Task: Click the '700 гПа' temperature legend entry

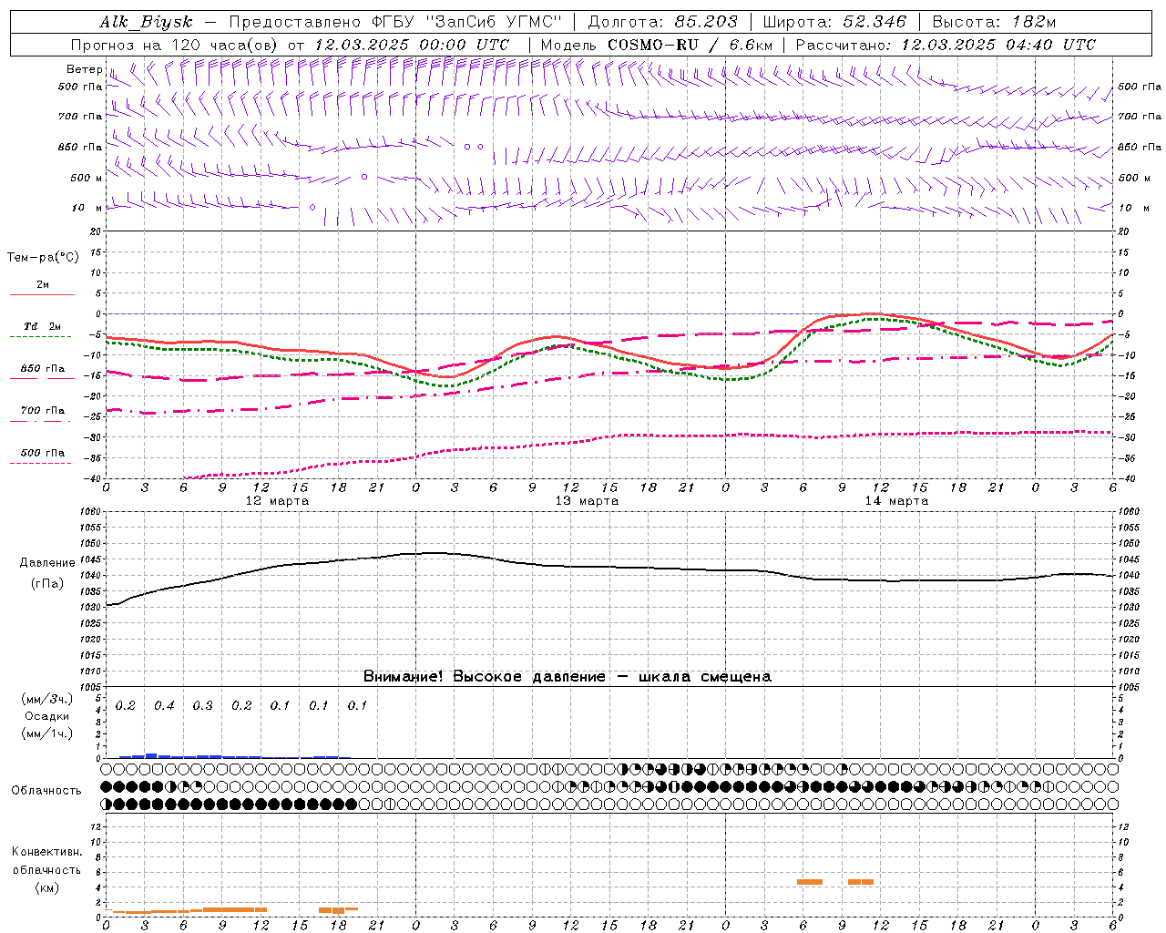Action: [43, 411]
